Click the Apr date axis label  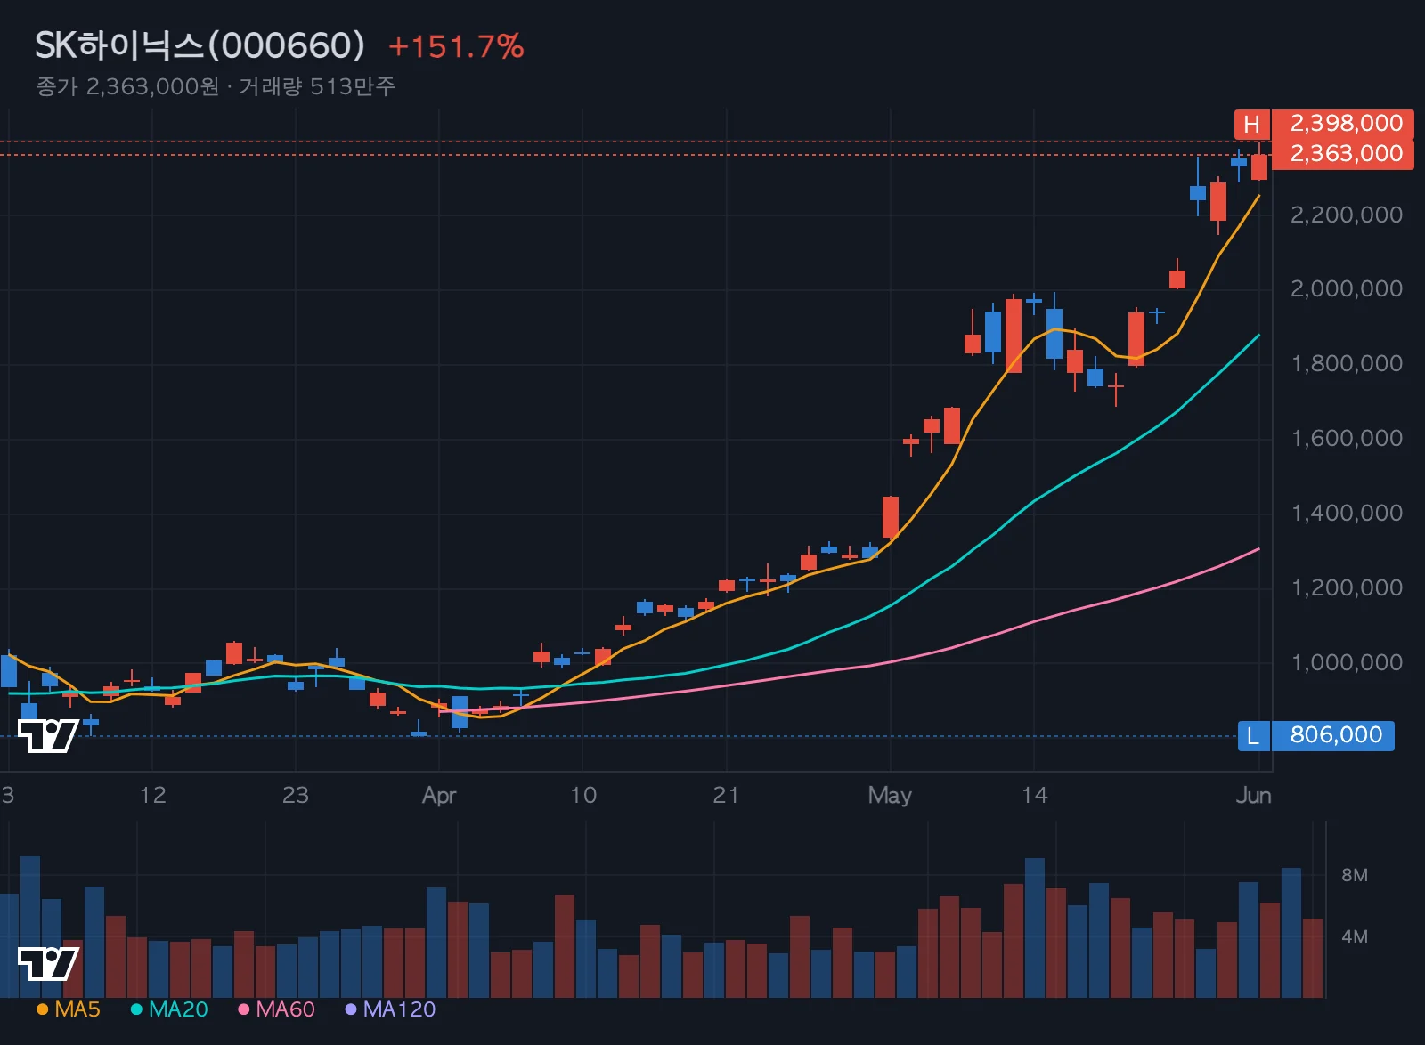439,795
